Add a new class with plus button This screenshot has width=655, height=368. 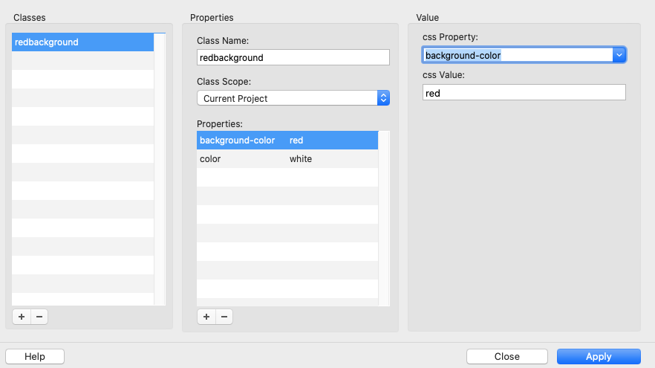pyautogui.click(x=22, y=317)
